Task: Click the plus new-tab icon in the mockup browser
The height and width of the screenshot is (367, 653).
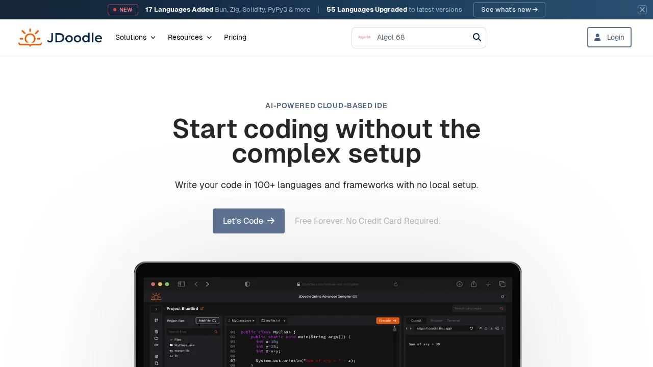Action: pos(488,284)
